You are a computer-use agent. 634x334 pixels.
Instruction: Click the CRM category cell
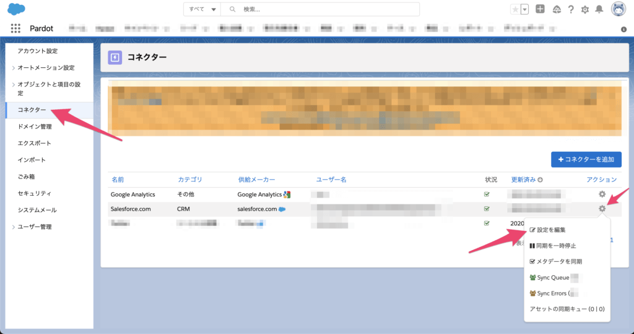(183, 209)
